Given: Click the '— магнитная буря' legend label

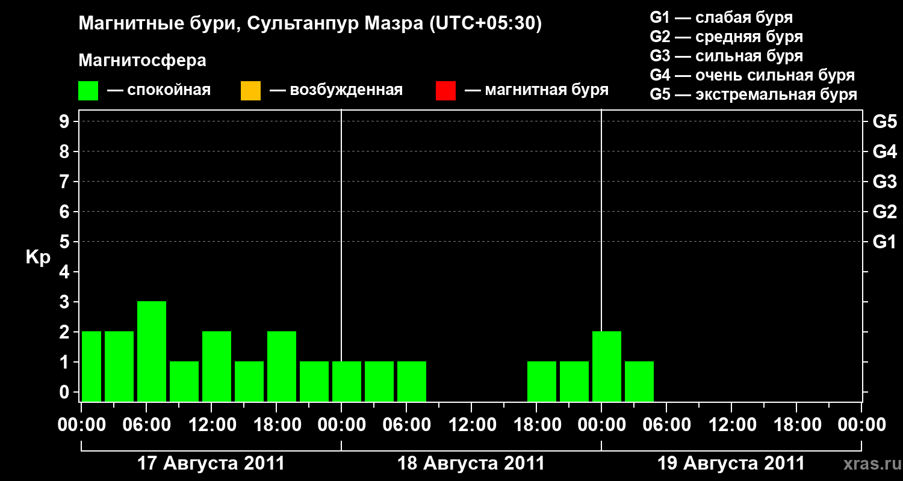Looking at the screenshot, I should 537,91.
